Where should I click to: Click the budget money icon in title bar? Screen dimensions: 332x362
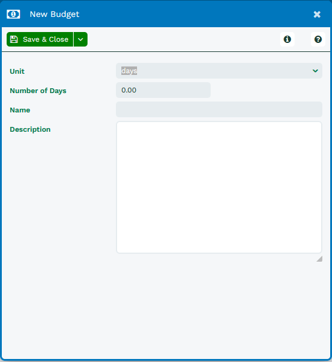click(x=13, y=15)
